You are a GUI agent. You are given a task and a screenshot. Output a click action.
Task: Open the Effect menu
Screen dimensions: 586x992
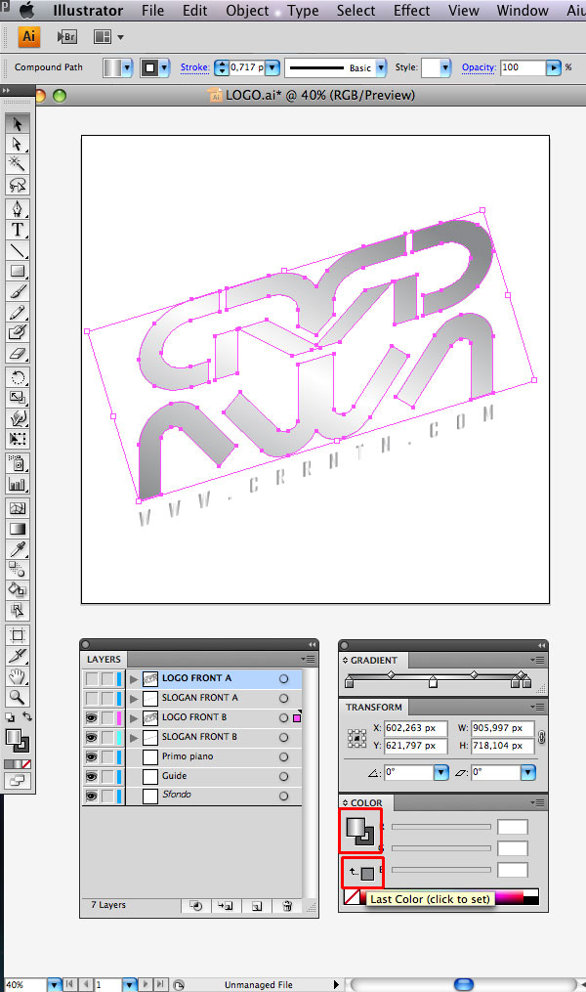click(411, 11)
